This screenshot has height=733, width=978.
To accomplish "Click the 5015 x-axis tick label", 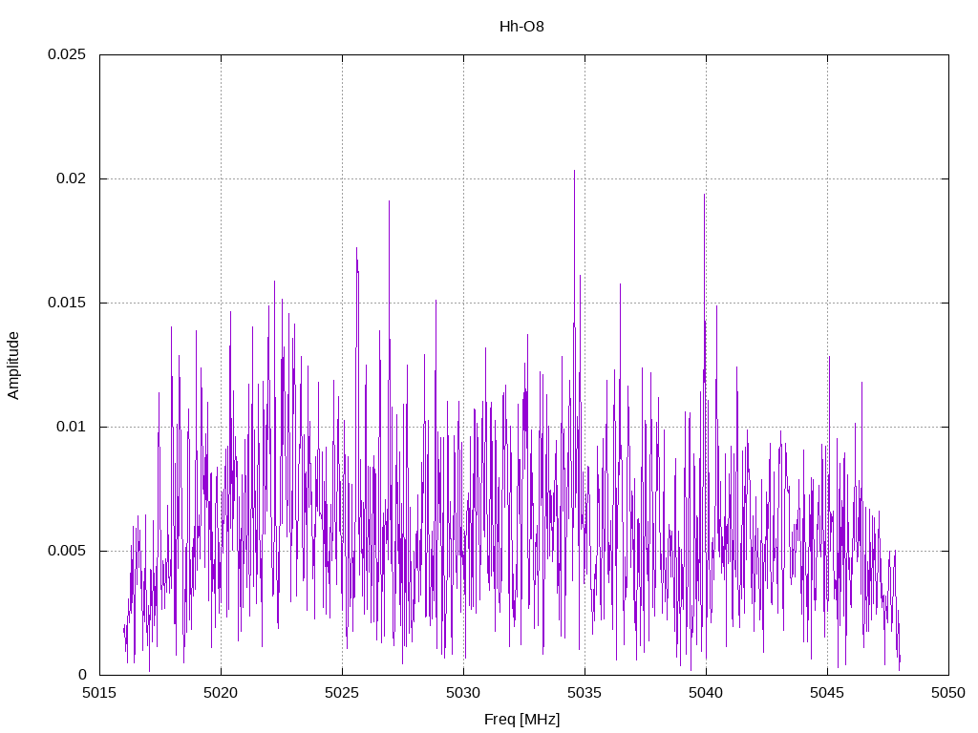I will point(99,693).
